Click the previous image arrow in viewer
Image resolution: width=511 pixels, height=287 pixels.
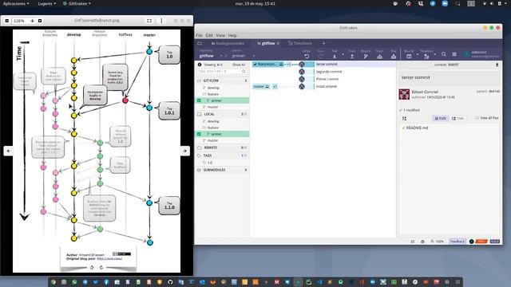pyautogui.click(x=9, y=151)
